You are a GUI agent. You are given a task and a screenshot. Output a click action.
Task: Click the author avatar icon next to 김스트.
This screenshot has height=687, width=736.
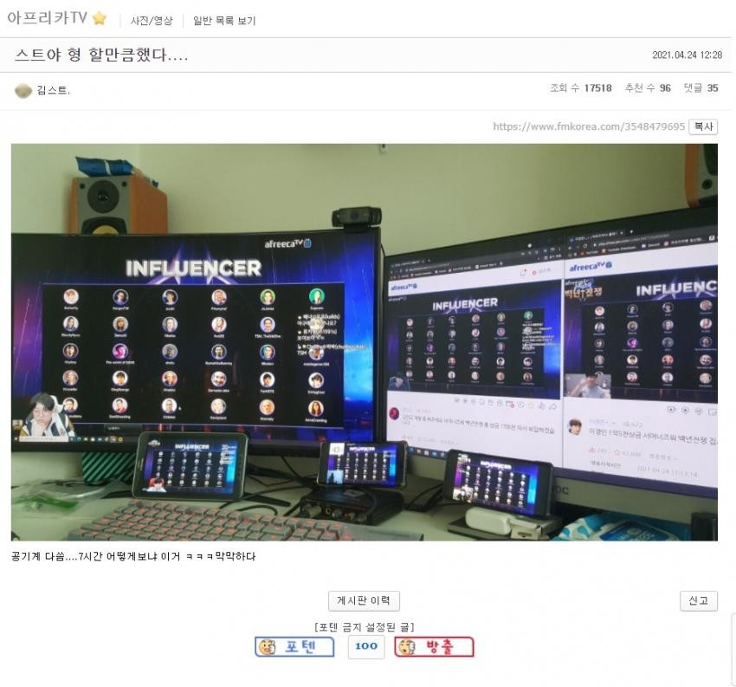(23, 90)
